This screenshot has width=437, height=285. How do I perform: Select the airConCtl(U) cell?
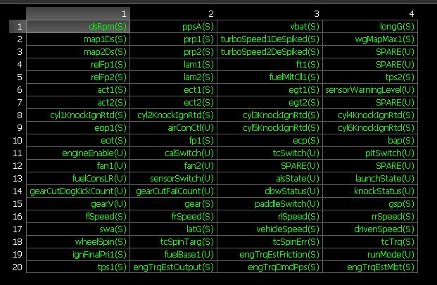pyautogui.click(x=173, y=127)
